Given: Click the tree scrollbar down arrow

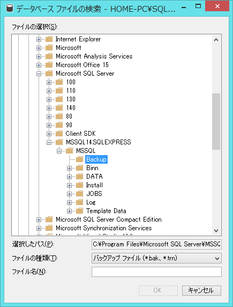Looking at the screenshot, I should pos(216,231).
